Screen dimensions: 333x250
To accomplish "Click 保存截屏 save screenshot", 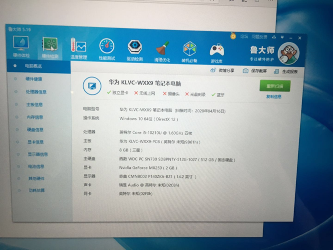I will tap(255, 71).
